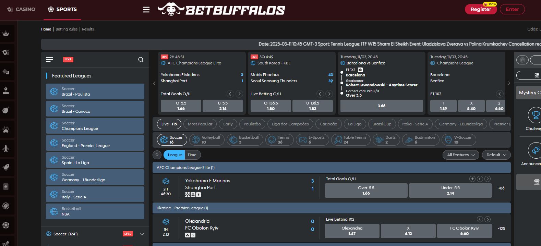Open the Casino tab
Viewport: 541px width, 246px height.
[x=21, y=9]
